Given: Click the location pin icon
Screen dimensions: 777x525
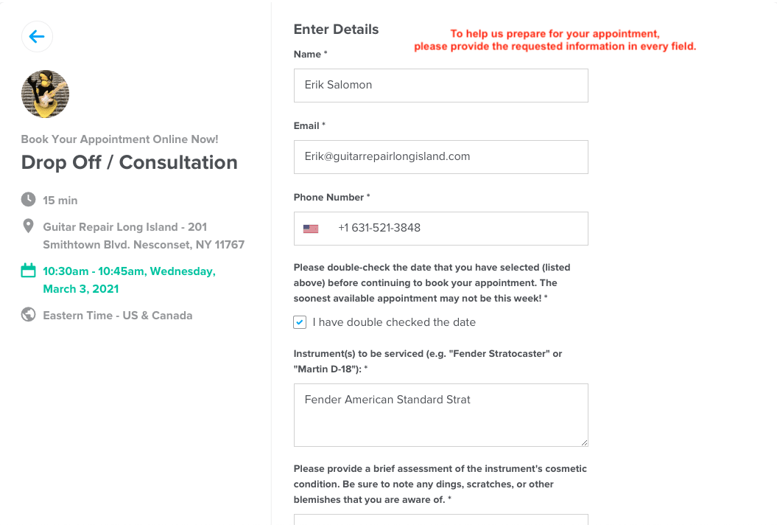Looking at the screenshot, I should click(x=28, y=226).
